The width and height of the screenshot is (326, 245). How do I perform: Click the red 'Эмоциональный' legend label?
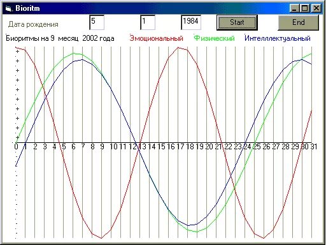(x=156, y=38)
